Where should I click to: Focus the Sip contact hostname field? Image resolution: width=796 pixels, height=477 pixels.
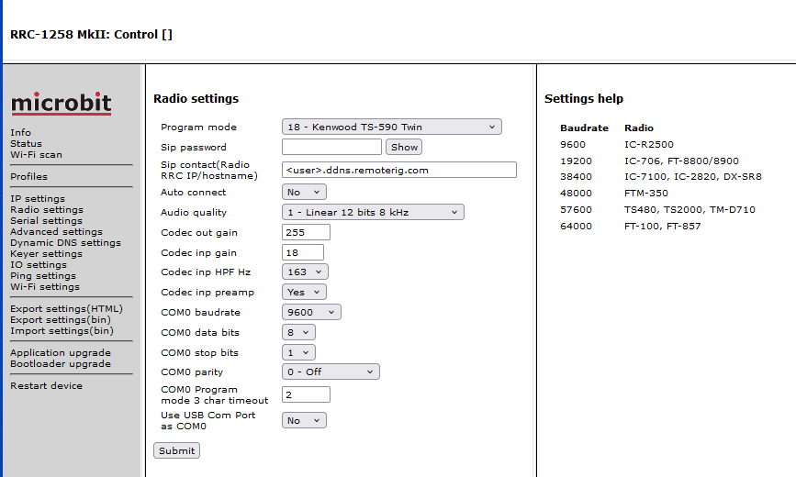click(398, 170)
